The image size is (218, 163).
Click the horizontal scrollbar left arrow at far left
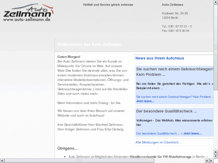(x=2, y=161)
